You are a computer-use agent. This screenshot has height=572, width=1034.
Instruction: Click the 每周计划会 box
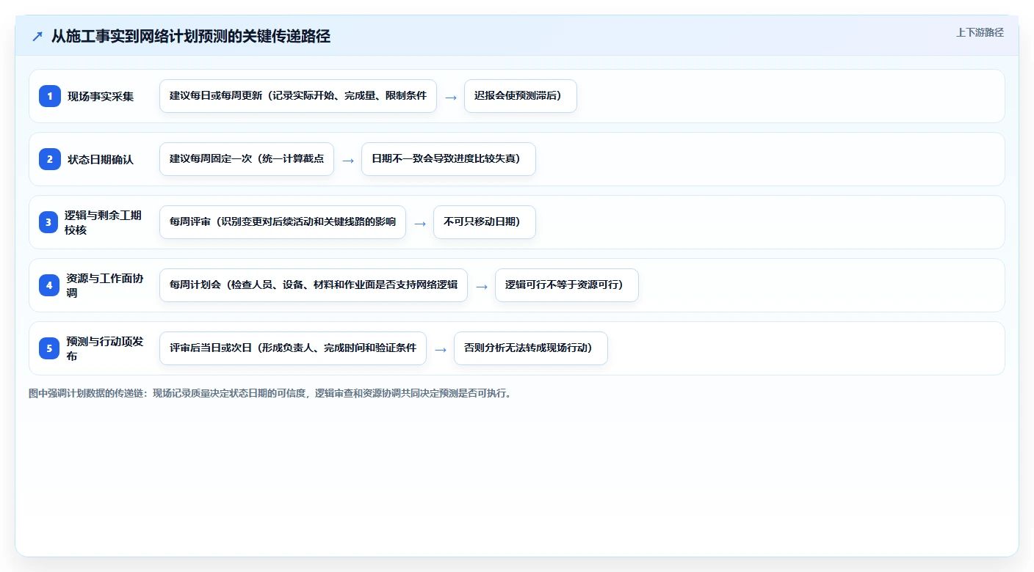pyautogui.click(x=314, y=285)
